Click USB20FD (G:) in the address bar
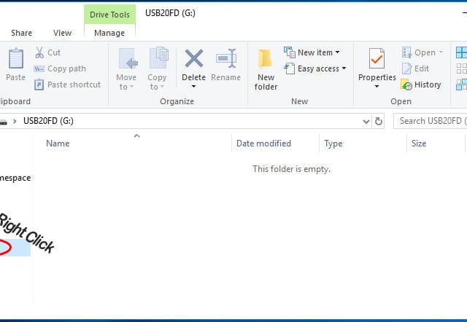The height and width of the screenshot is (322, 467). point(49,121)
